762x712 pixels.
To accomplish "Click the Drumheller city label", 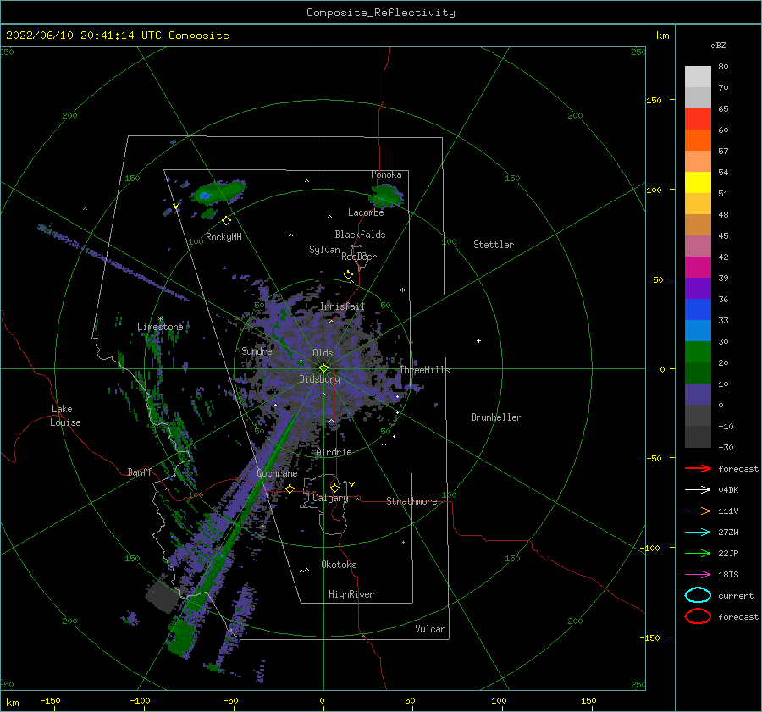I will click(496, 417).
